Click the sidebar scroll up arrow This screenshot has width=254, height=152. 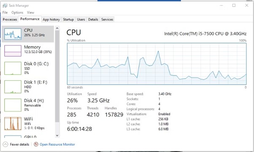click(57, 28)
